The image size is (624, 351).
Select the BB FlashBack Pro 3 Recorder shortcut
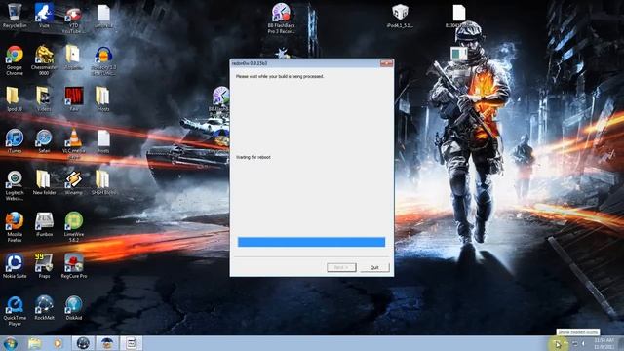(x=282, y=19)
